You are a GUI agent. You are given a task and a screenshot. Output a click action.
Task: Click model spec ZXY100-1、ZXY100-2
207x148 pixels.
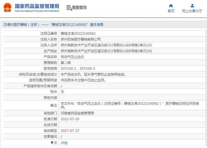[x=78, y=68]
